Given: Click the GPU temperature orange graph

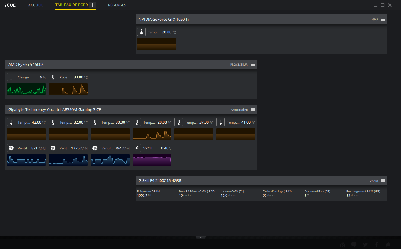Looking at the screenshot, I should [x=156, y=44].
